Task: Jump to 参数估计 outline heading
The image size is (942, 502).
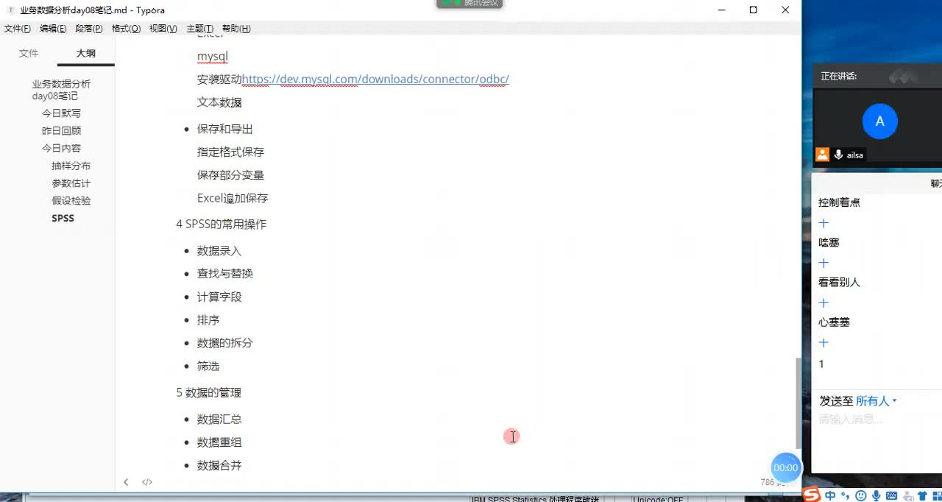Action: [x=71, y=183]
